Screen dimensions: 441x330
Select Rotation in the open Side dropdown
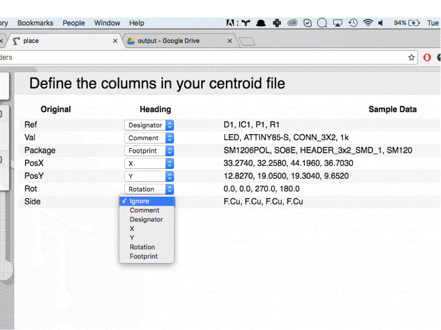(142, 247)
